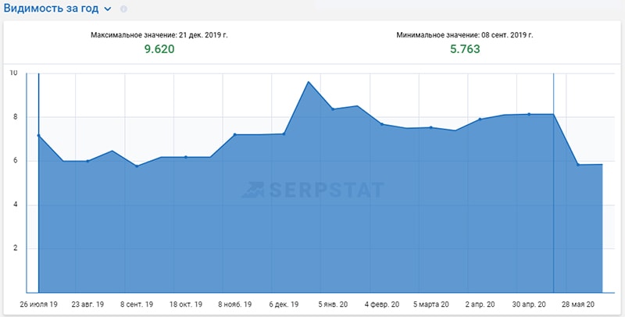Select the minimum value 5.763
The image size is (625, 317).
(x=464, y=49)
